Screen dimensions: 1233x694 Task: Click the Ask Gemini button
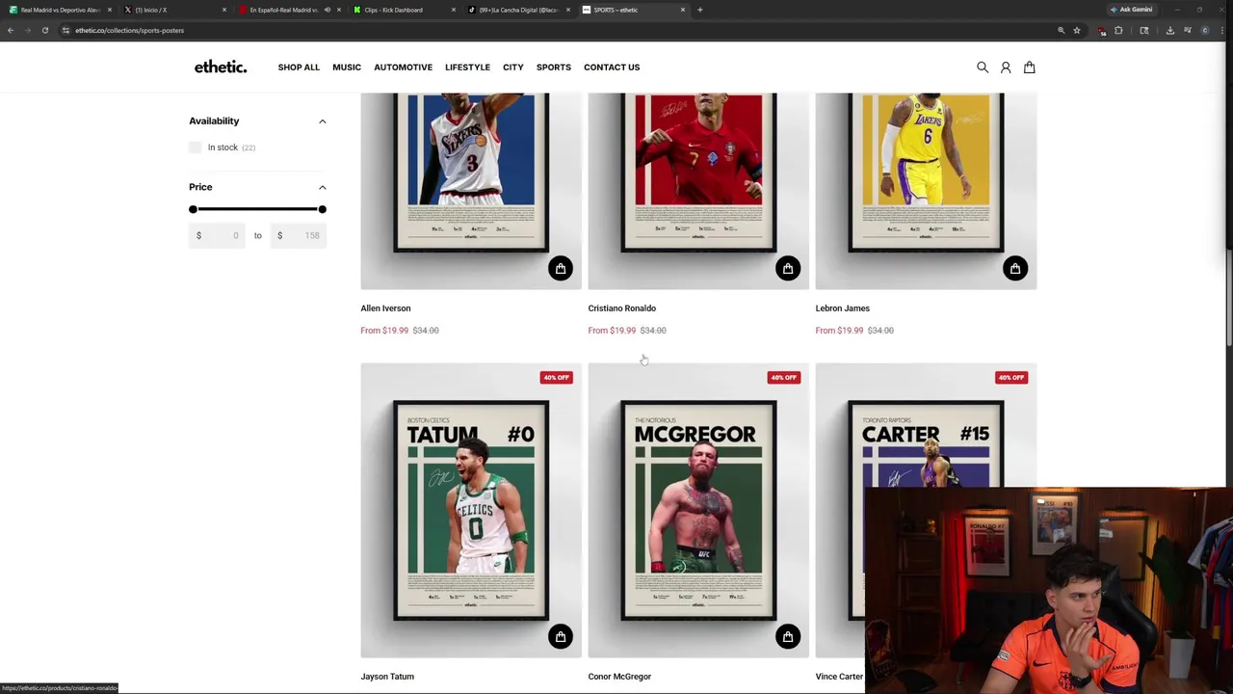[1131, 10]
